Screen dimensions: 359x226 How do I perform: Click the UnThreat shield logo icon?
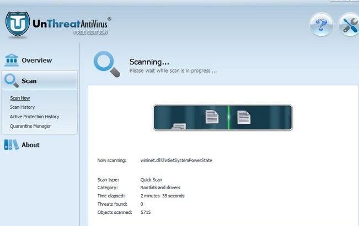click(x=18, y=24)
